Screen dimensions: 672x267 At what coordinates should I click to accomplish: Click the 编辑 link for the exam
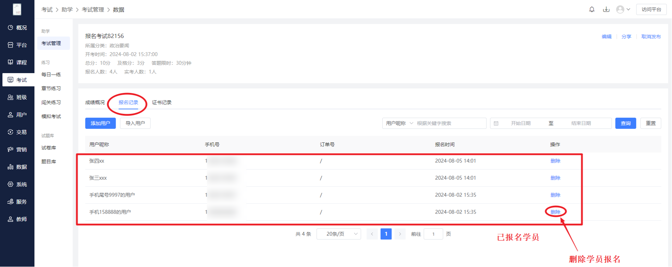(x=607, y=37)
